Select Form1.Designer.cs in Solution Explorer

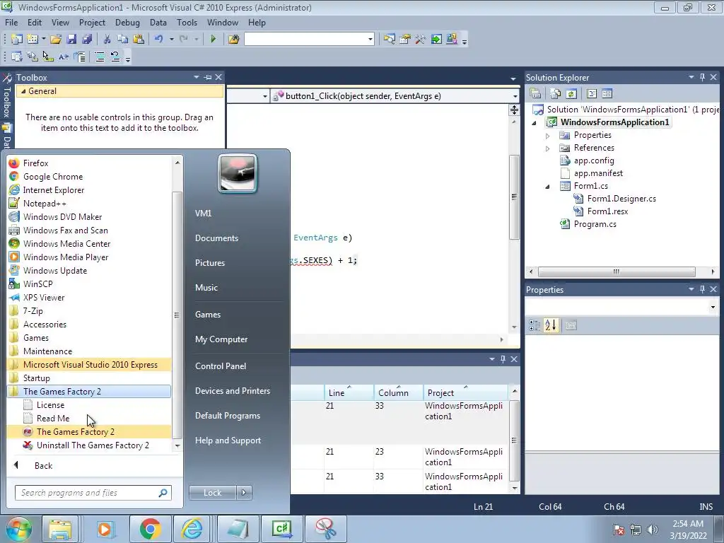621,199
